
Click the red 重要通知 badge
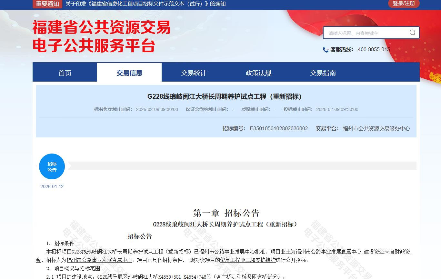(x=47, y=4)
